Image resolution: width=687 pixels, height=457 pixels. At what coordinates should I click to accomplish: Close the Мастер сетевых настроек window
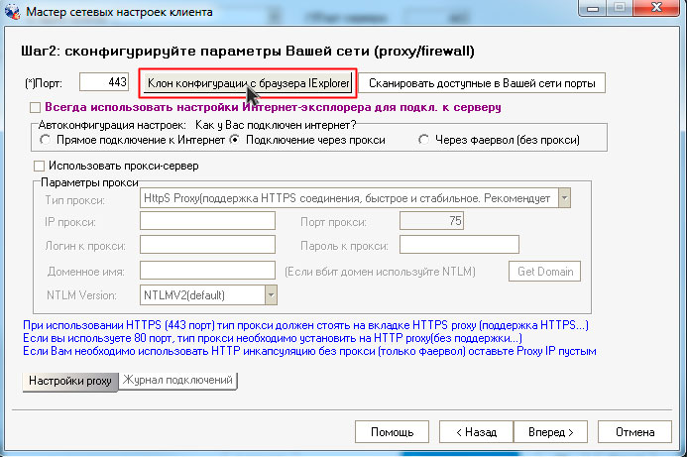coord(655,8)
